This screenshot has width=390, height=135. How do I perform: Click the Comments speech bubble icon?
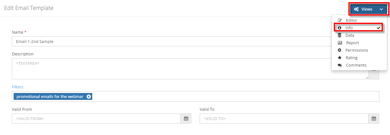(x=340, y=65)
